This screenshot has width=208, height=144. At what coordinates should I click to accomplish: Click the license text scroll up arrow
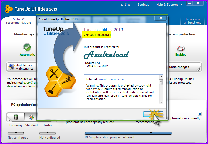click(x=161, y=77)
